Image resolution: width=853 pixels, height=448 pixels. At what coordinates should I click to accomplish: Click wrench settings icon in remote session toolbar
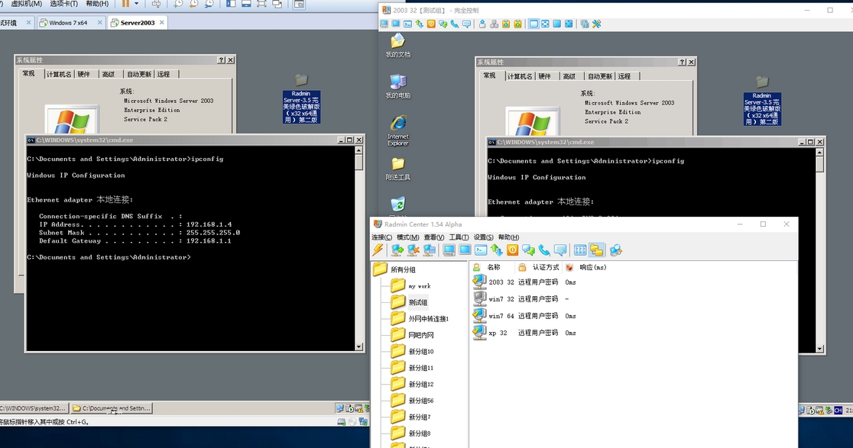(596, 24)
